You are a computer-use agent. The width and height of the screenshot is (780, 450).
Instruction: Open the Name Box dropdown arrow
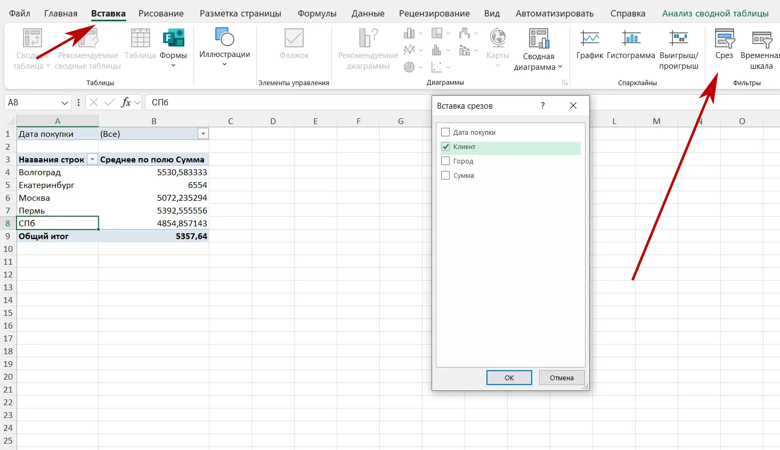click(x=64, y=103)
